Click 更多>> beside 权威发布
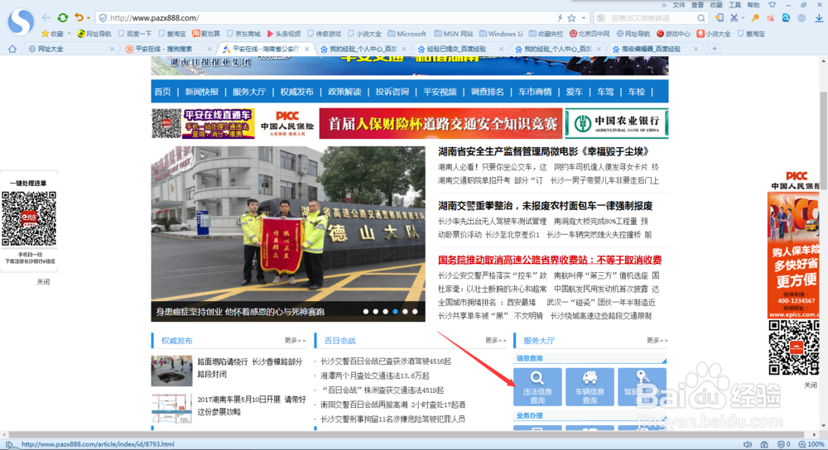Screen dimensions: 828x450 coord(295,340)
